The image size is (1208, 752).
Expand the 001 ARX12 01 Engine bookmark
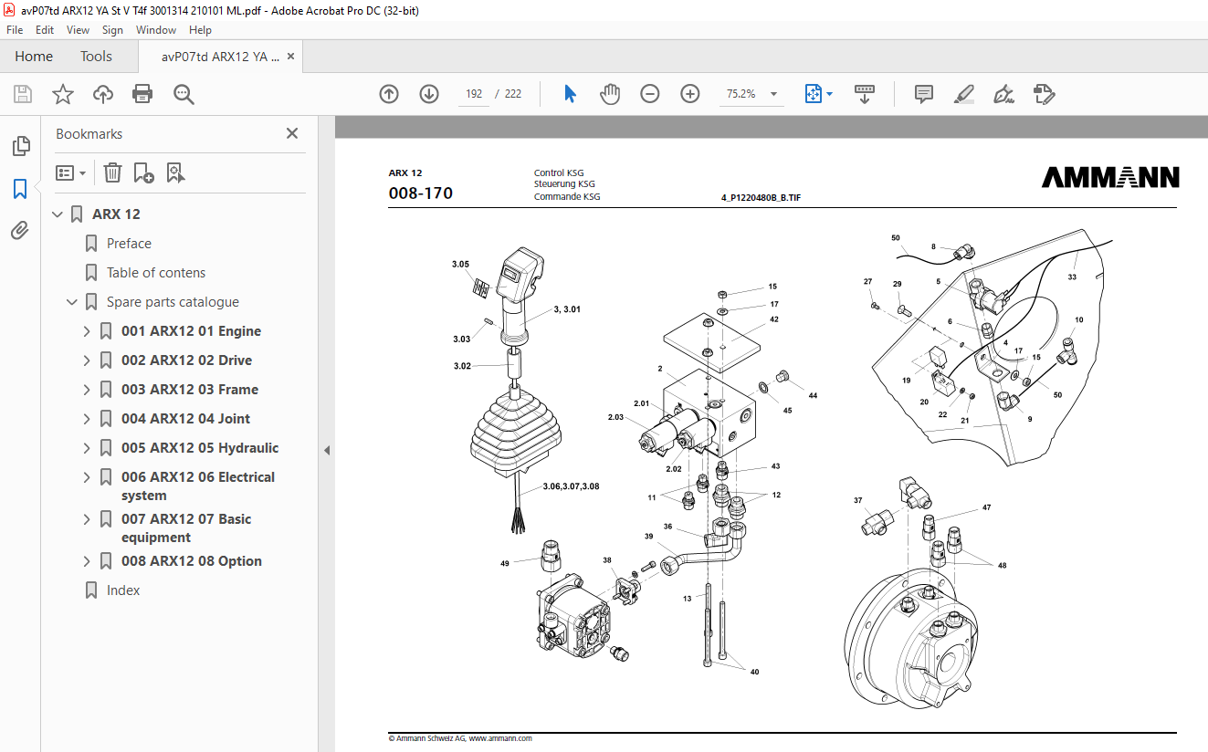[x=88, y=331]
